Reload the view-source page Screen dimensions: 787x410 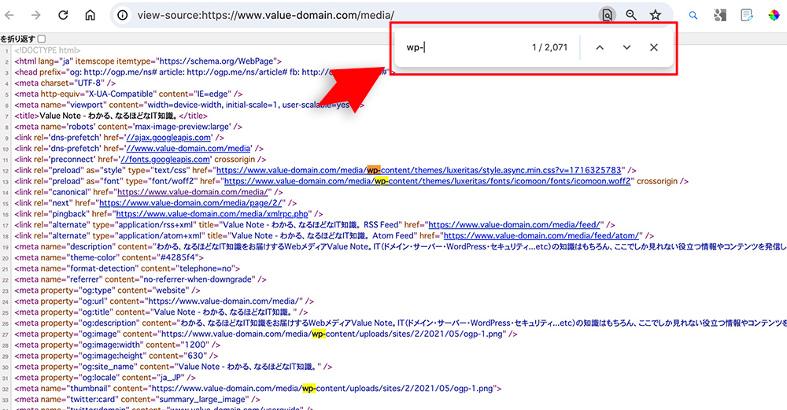63,15
